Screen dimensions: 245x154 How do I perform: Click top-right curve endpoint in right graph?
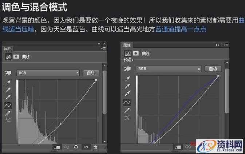218,76
